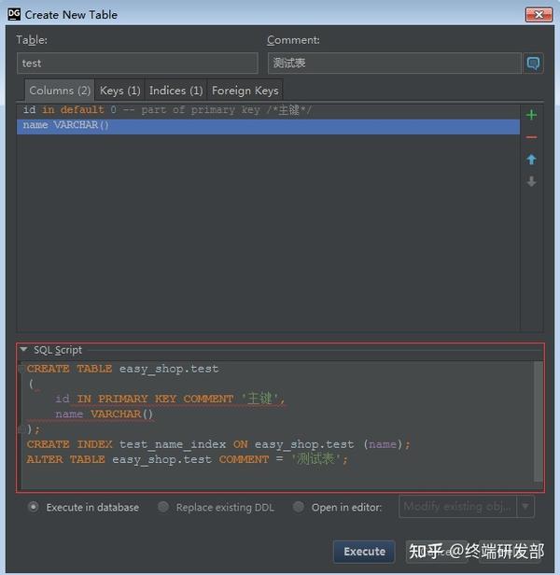
Task: Switch to the Foreign Keys tab
Action: pyautogui.click(x=245, y=91)
